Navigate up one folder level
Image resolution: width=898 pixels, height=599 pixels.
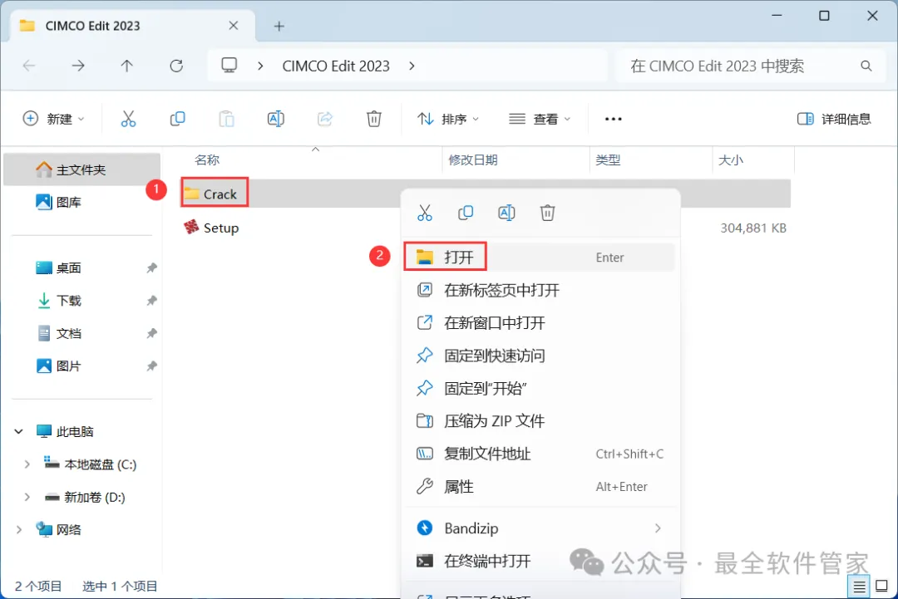click(126, 66)
